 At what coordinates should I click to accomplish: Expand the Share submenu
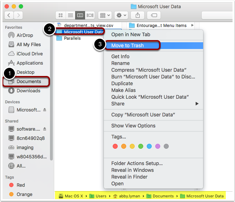[x=153, y=104]
